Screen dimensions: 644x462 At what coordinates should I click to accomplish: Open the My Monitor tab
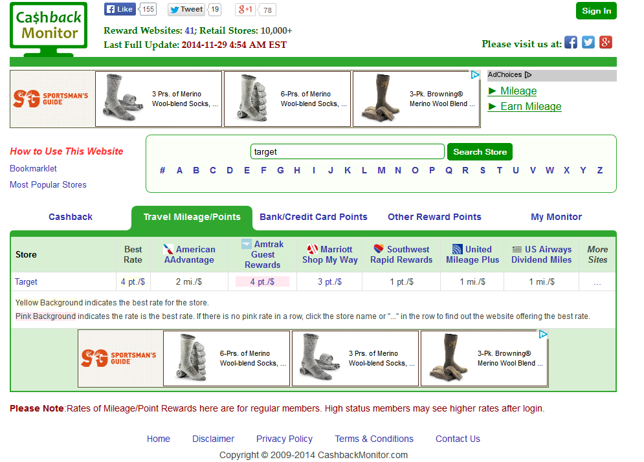click(x=556, y=217)
